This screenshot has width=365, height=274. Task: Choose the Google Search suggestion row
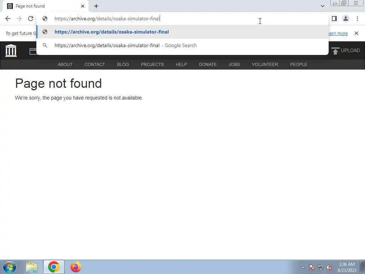point(182,45)
